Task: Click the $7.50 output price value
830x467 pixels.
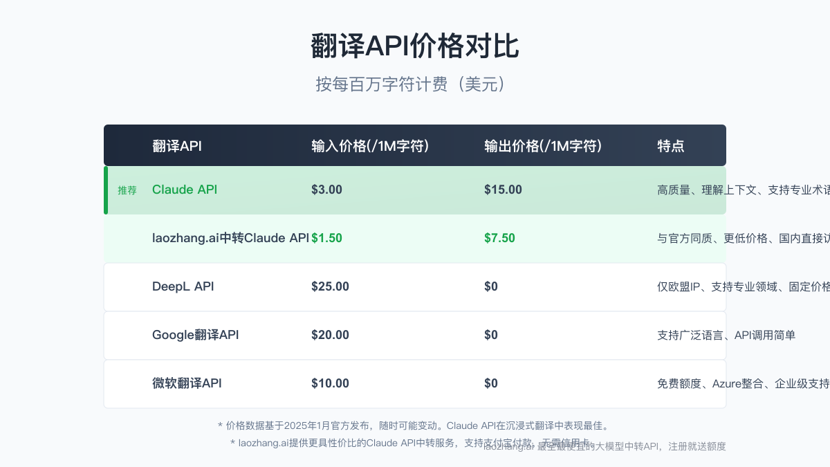Action: [x=499, y=237]
